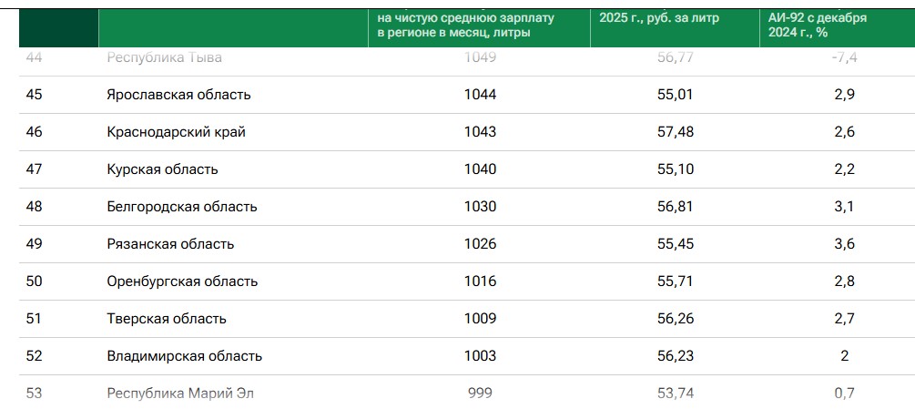
Task: Click the 1026 liters cell
Action: [x=480, y=244]
